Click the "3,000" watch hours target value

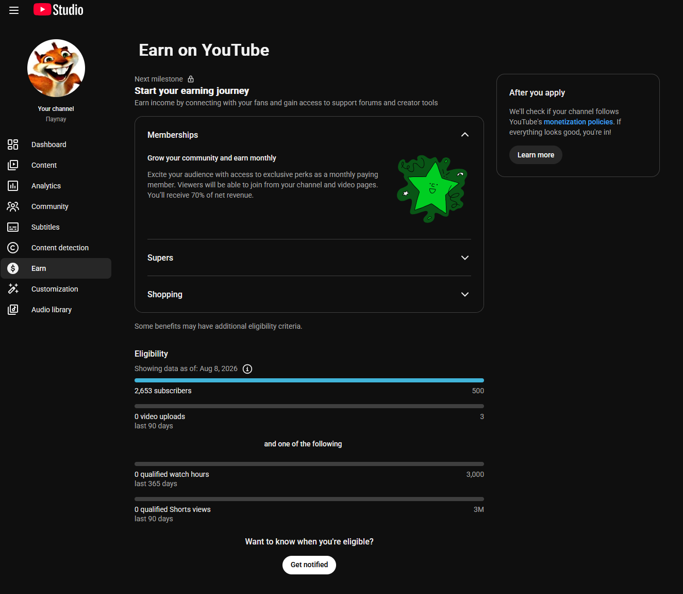(475, 474)
